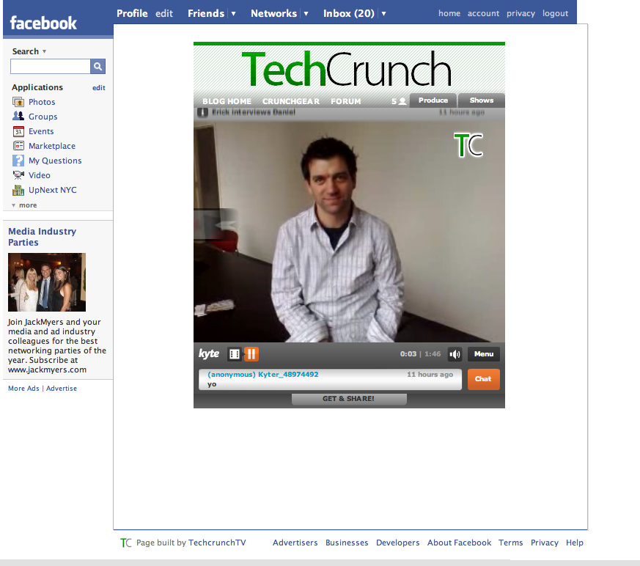This screenshot has height=566, width=640.
Task: Click the info icon beside the video title
Action: 203,112
